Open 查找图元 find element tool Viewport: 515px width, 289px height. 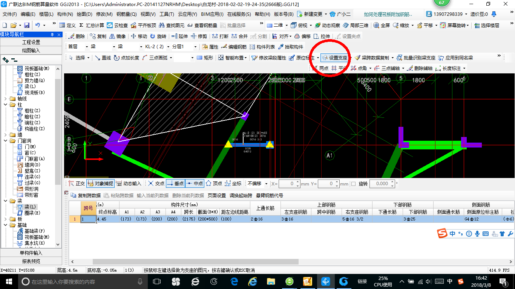click(x=172, y=25)
